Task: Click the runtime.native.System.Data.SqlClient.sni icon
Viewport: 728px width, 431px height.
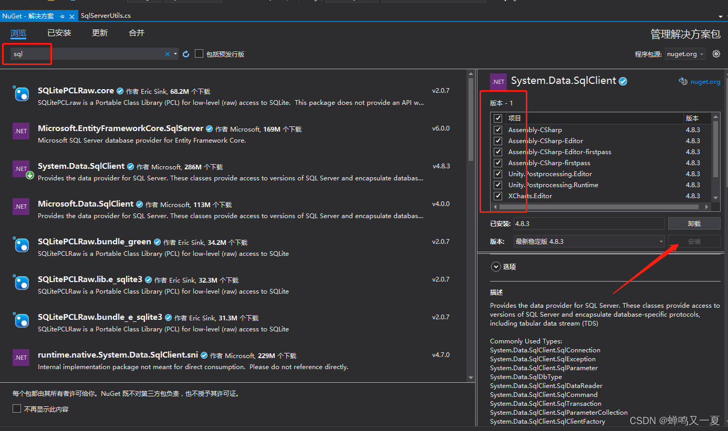Action: pos(21,358)
